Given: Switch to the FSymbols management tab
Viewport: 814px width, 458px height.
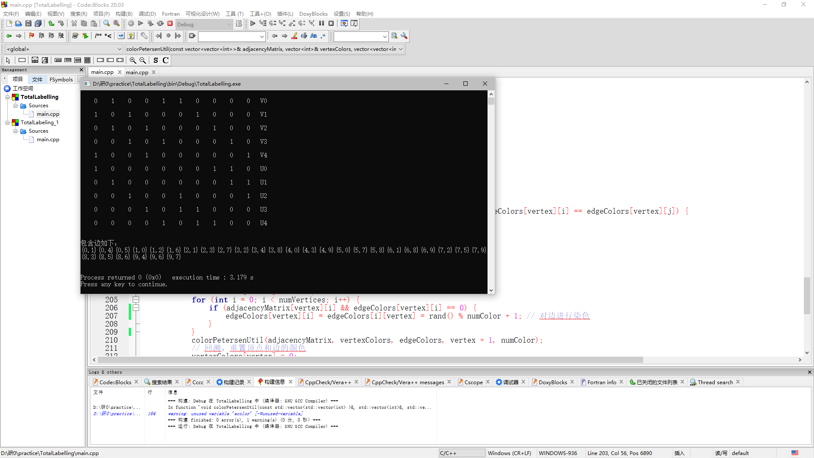Looking at the screenshot, I should click(61, 79).
